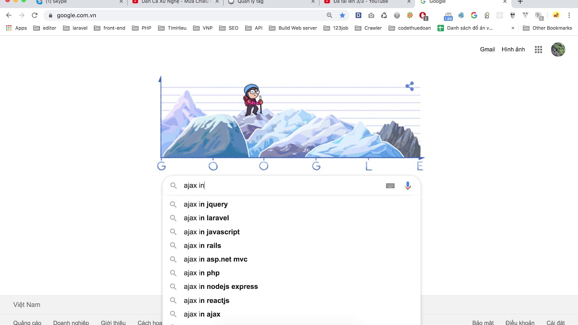Select suggestion ajax in javascript

(x=291, y=232)
